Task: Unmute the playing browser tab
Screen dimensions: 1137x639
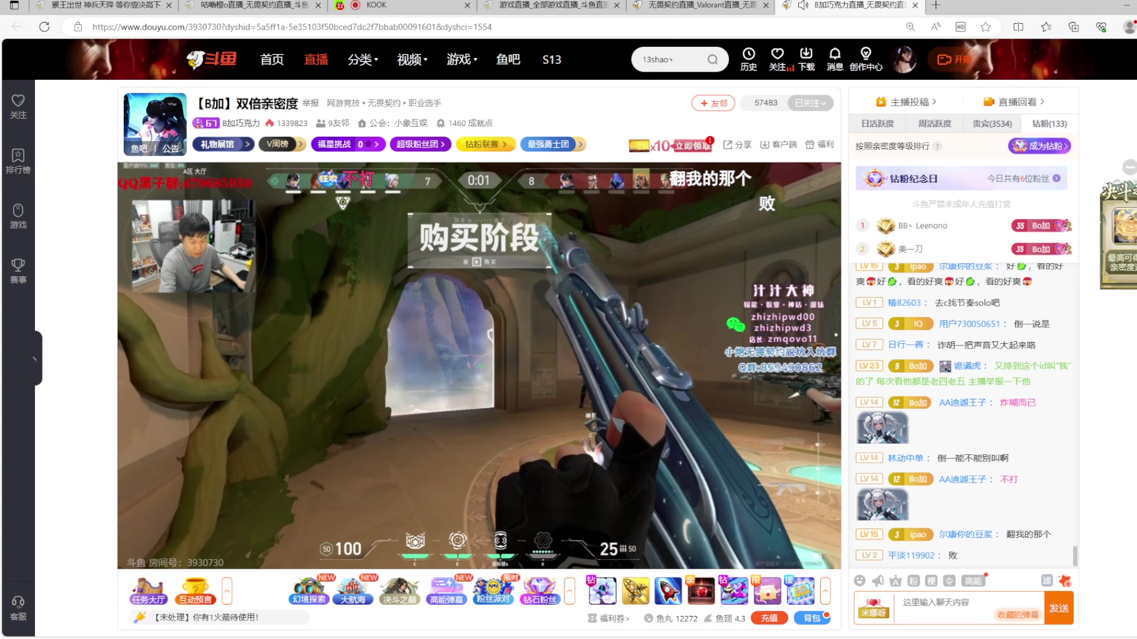Action: 802,5
